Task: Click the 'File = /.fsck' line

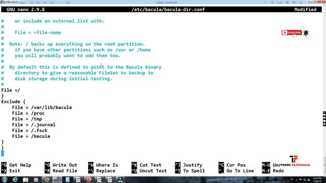Action: [30, 131]
